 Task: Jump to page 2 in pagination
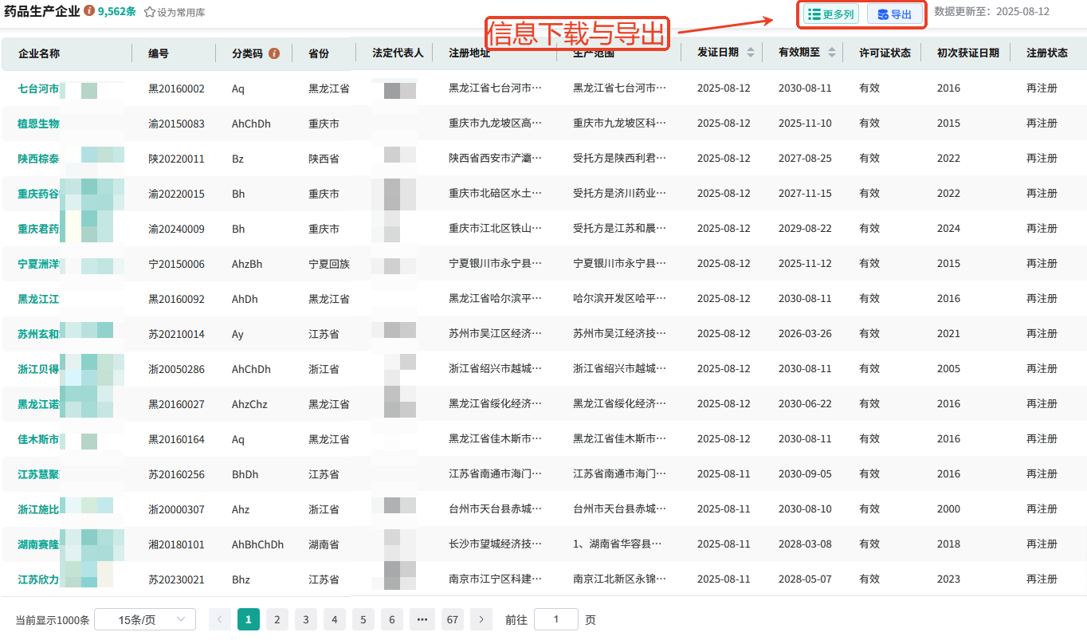pyautogui.click(x=277, y=619)
